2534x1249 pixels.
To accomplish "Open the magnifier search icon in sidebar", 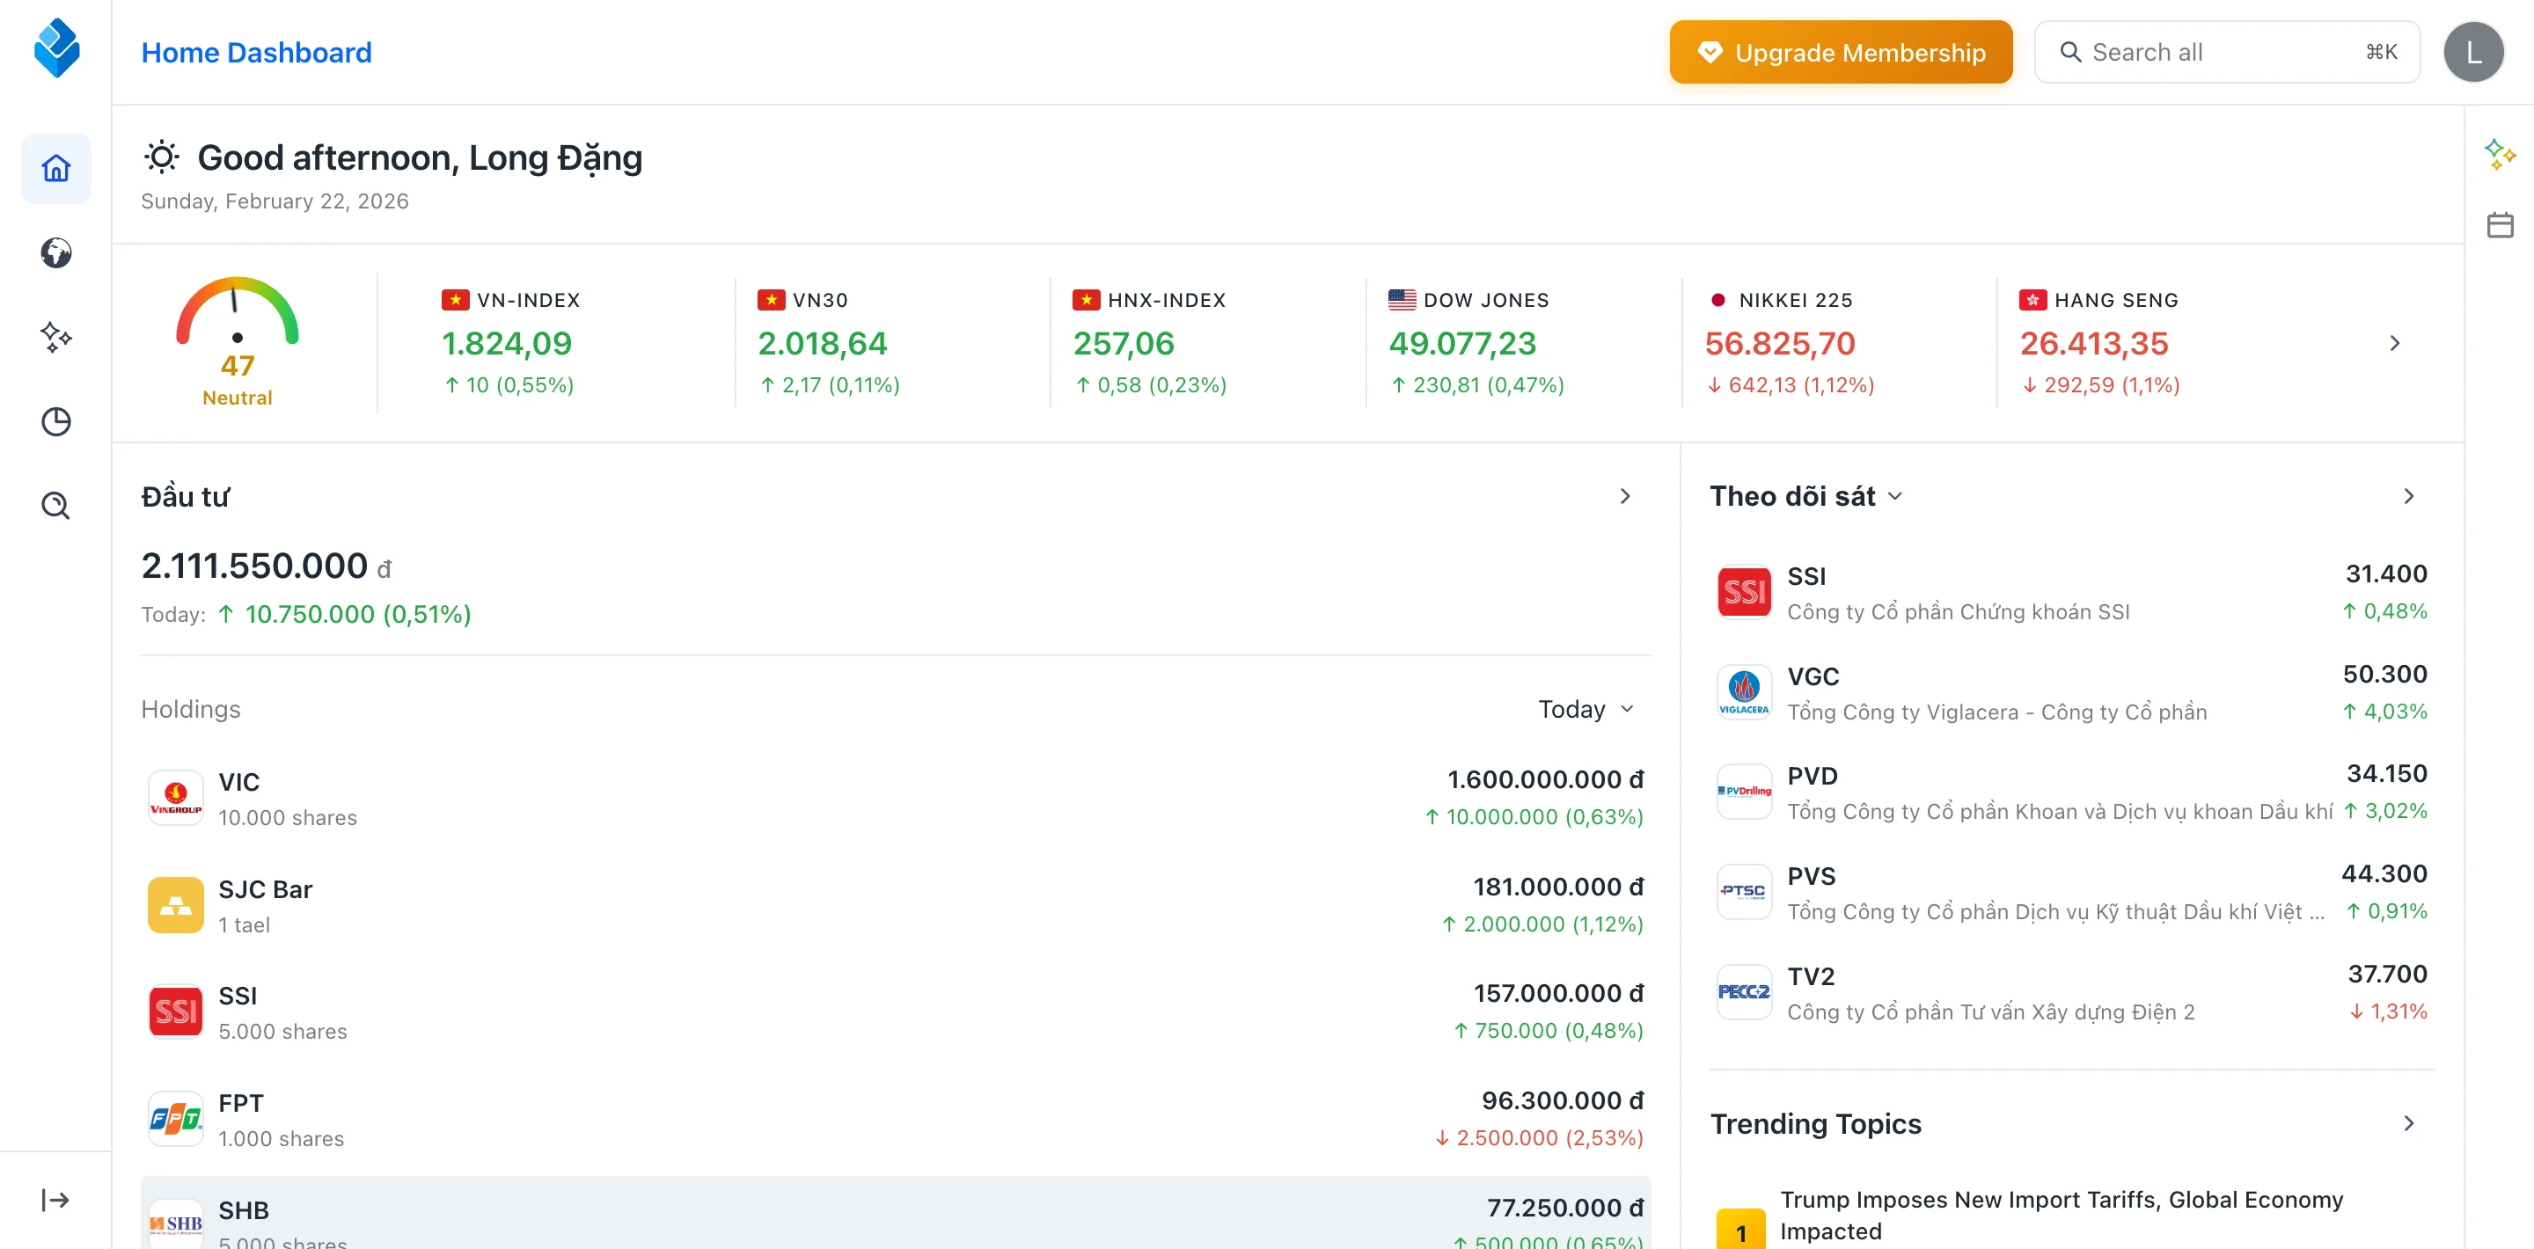I will [56, 505].
